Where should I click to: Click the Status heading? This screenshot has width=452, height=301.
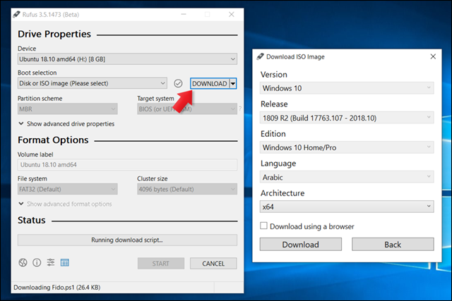(x=31, y=220)
